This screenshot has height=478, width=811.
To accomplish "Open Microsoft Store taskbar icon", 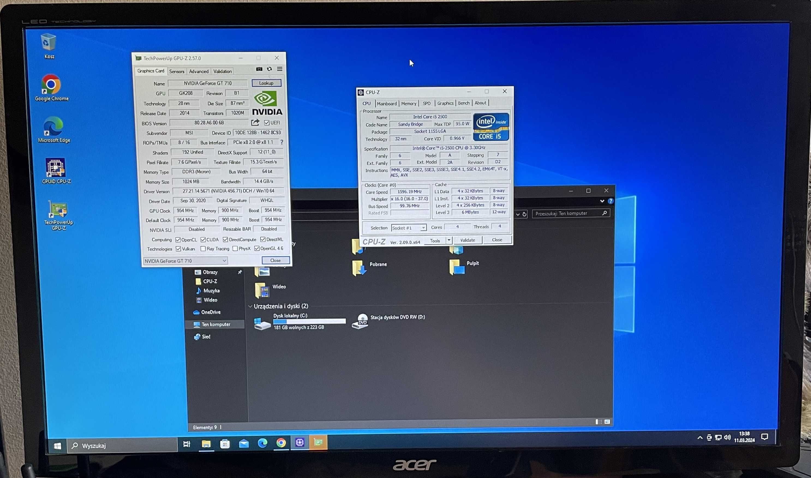I will tap(225, 444).
